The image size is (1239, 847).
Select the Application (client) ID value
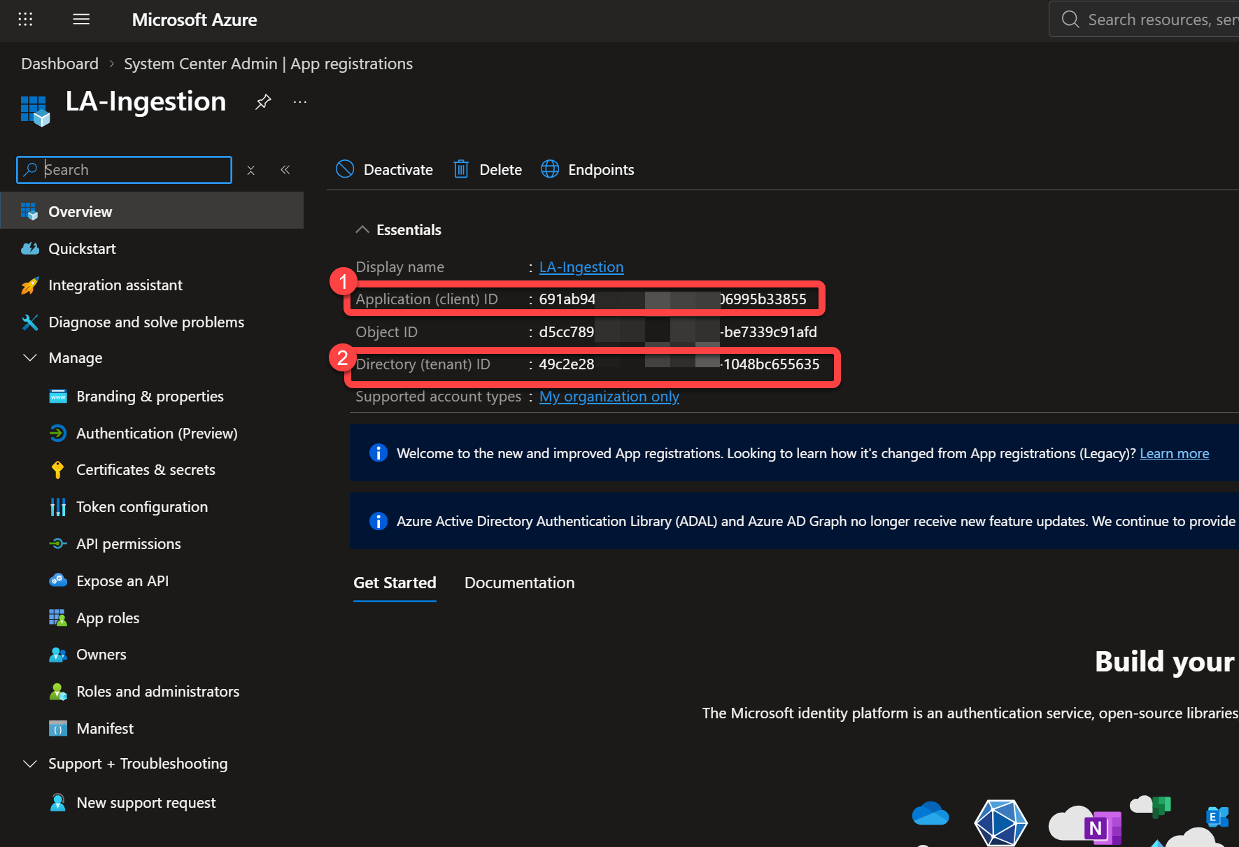click(x=673, y=299)
